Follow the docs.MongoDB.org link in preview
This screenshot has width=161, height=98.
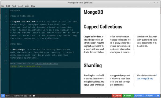[145, 79]
